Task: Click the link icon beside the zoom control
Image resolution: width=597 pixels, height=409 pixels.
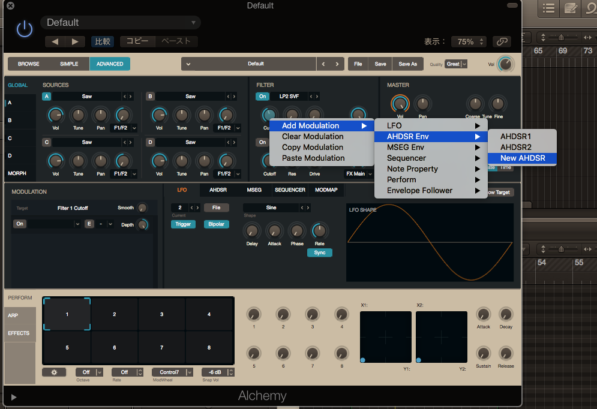Action: point(502,42)
